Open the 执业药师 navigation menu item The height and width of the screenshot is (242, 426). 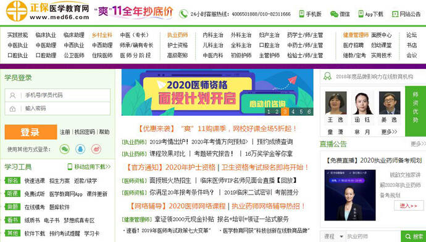click(x=177, y=35)
